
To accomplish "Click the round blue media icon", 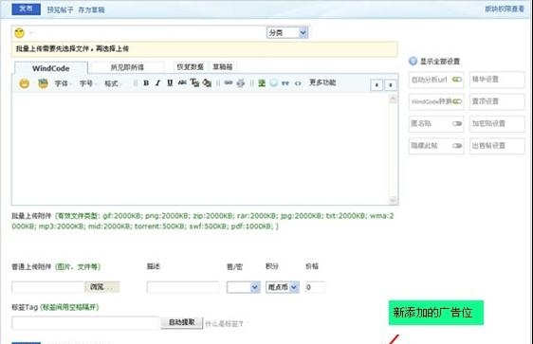I will click(x=274, y=82).
